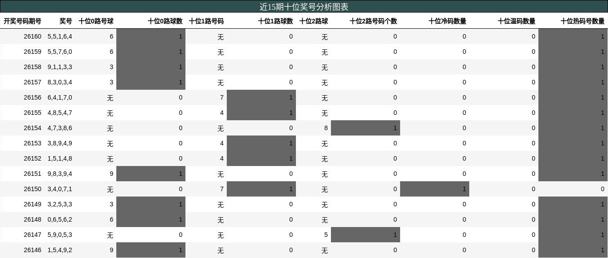608x258 pixels.
Task: Click the 0路 ball 9 in row 26151
Action: [x=111, y=174]
